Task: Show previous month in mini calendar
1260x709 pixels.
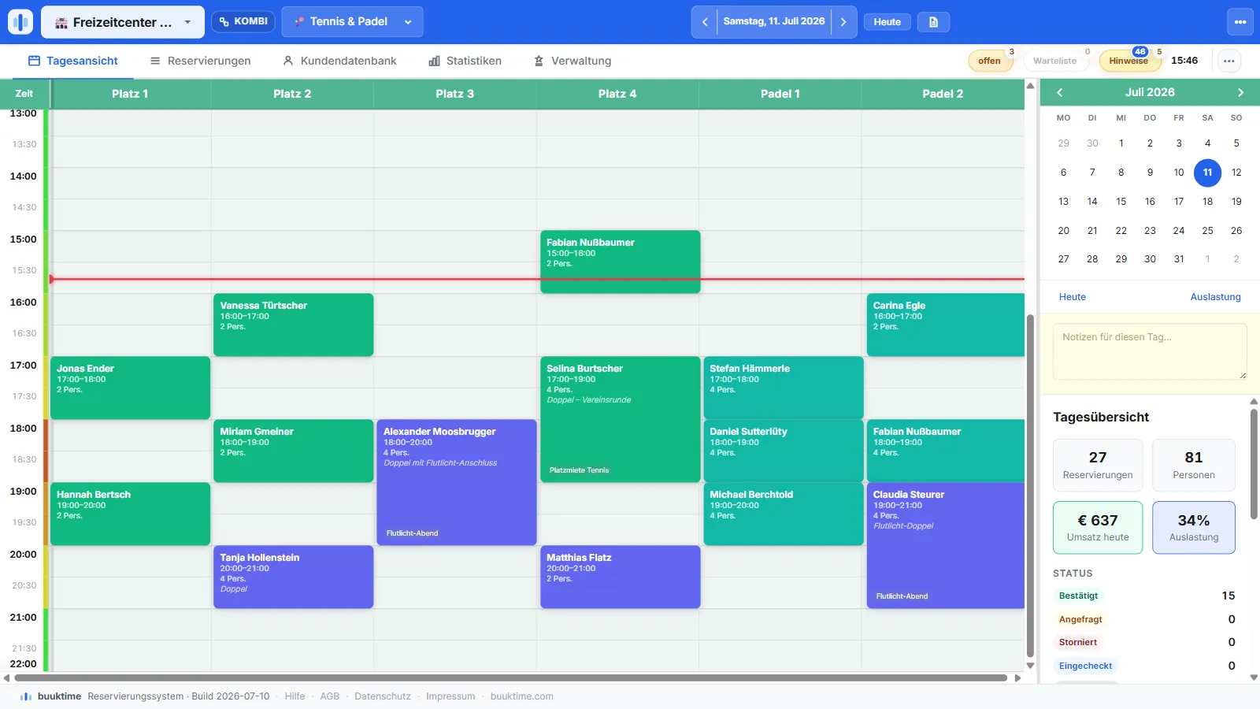Action: tap(1060, 92)
